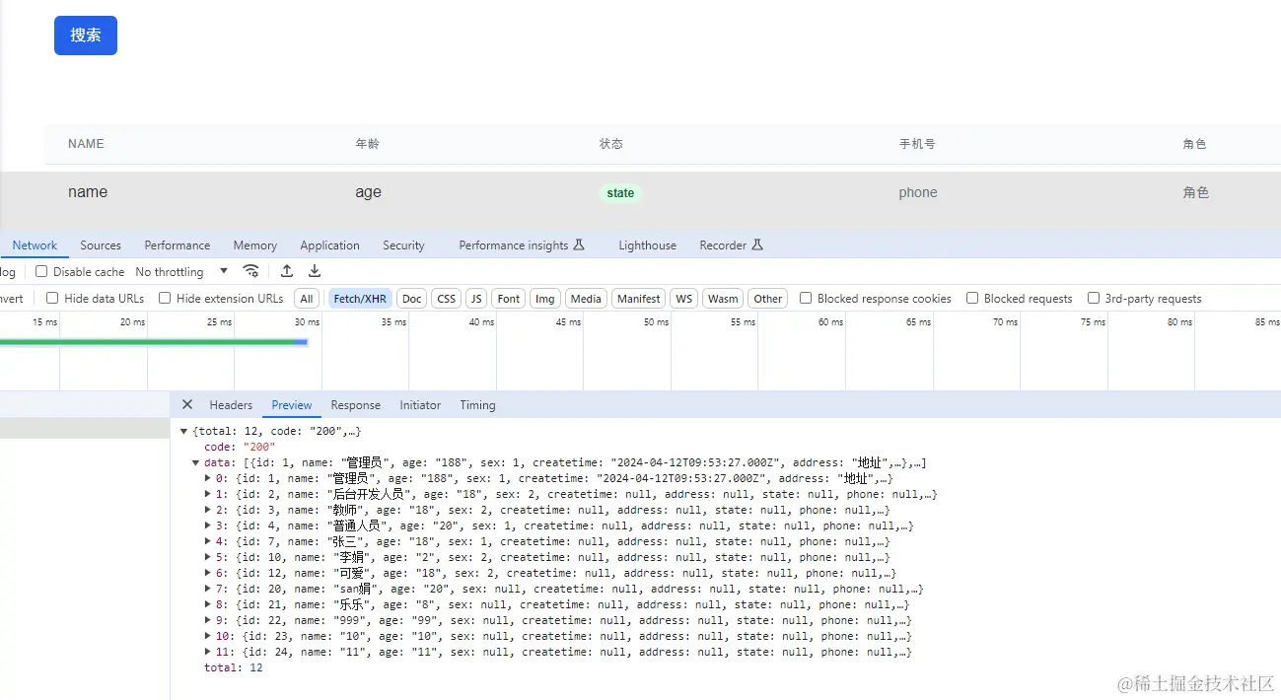1281x700 pixels.
Task: Filter requests by Media
Action: click(586, 299)
